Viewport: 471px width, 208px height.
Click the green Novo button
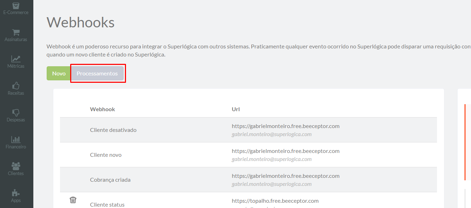tap(59, 73)
